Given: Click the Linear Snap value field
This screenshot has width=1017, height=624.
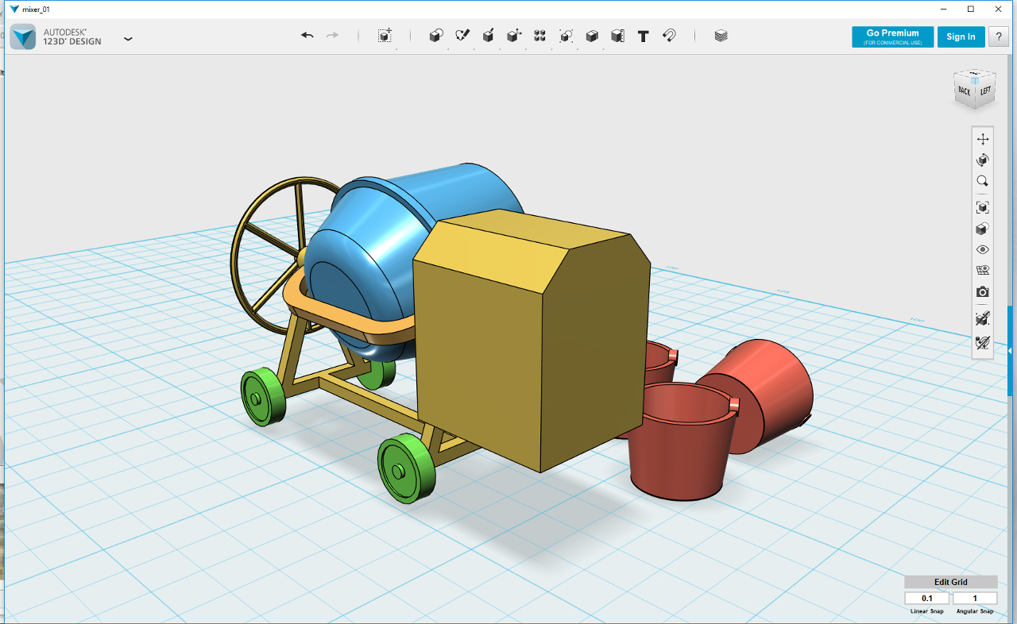Looking at the screenshot, I should 926,599.
